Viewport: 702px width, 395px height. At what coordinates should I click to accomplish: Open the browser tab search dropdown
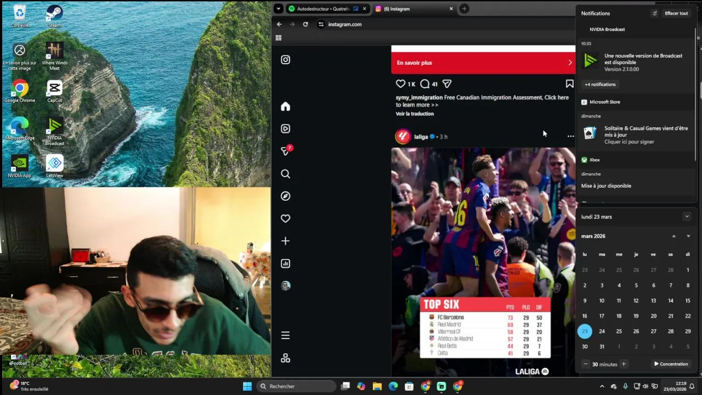(279, 9)
